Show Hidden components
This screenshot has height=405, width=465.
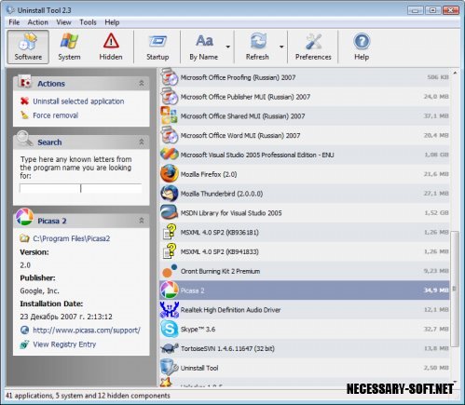[x=111, y=47]
